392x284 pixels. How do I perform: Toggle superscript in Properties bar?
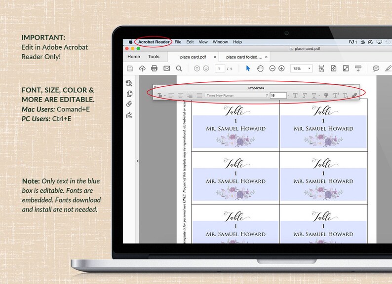[x=336, y=95]
